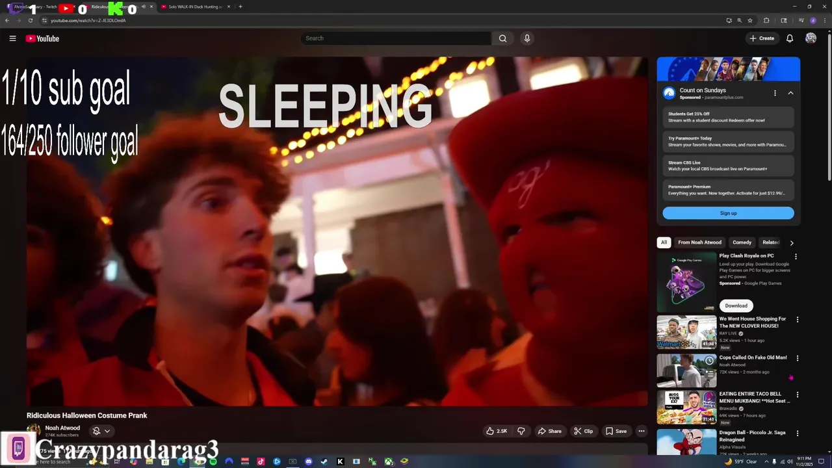Save the video to a playlist

tap(616, 431)
